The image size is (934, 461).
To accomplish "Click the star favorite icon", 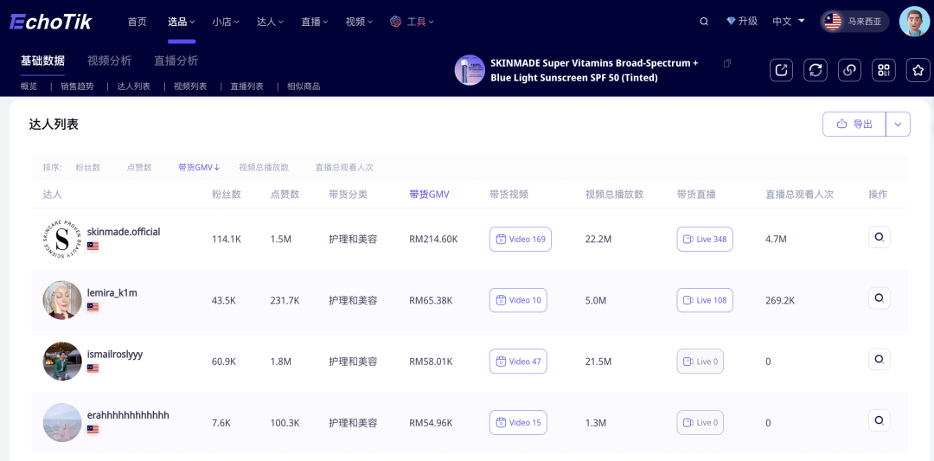I will point(918,70).
